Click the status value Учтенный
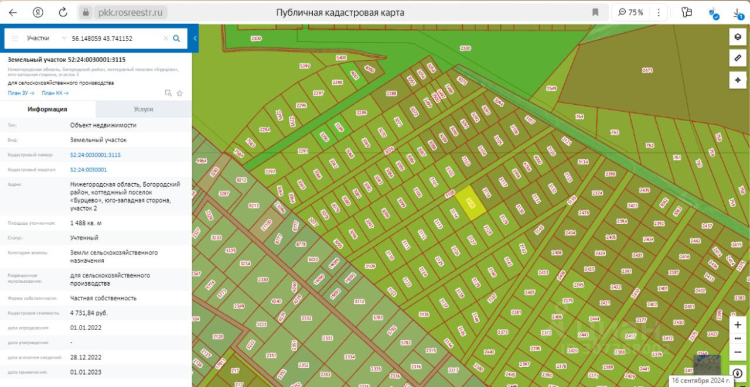This screenshot has width=750, height=387. pyautogui.click(x=84, y=238)
